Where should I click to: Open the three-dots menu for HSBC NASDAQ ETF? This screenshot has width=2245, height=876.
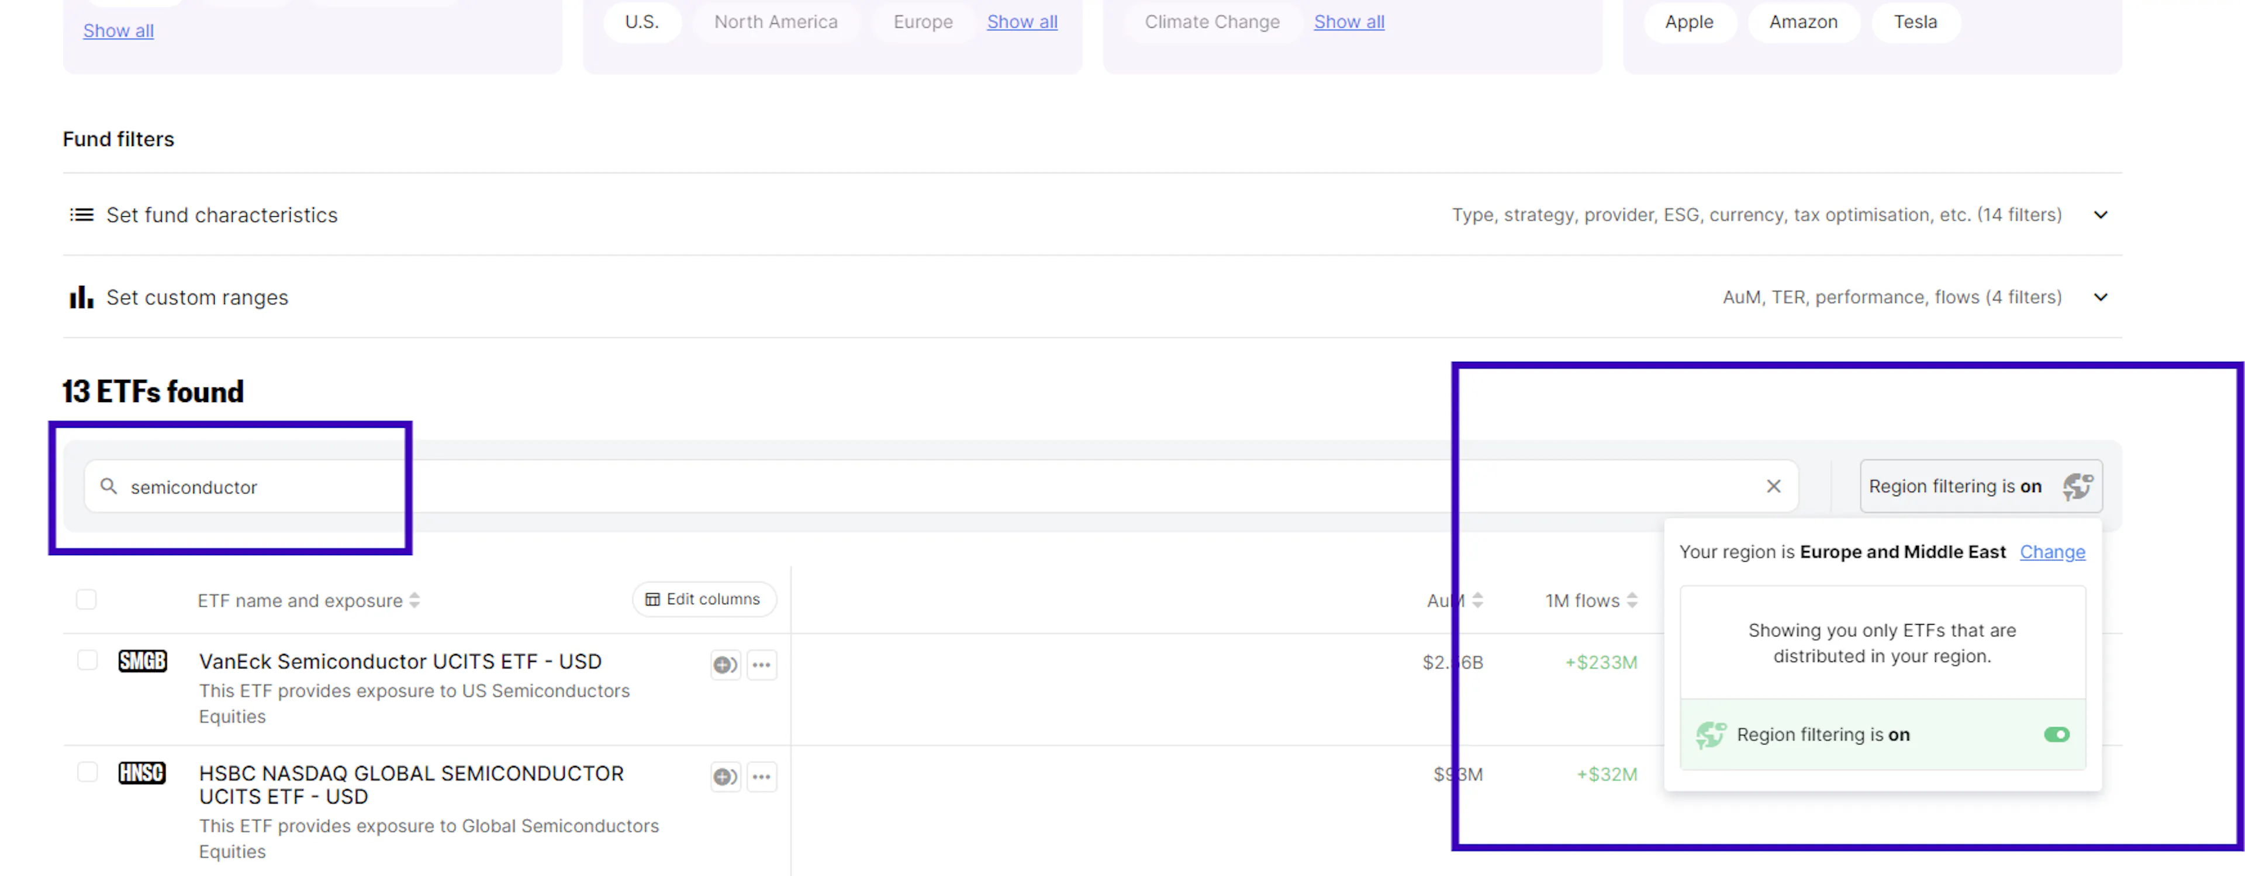[762, 777]
